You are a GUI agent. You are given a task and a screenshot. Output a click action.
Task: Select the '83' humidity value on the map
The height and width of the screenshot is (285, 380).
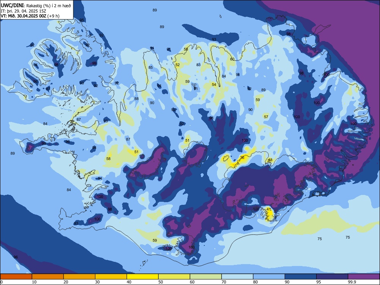(x=198, y=65)
